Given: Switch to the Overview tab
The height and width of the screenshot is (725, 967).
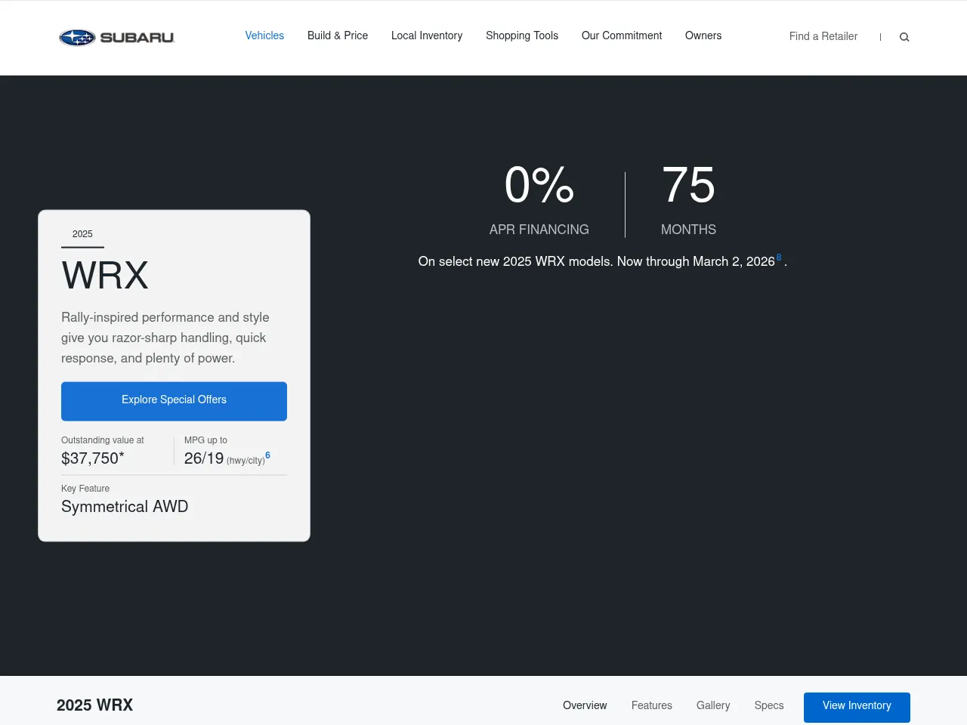Looking at the screenshot, I should tap(585, 705).
